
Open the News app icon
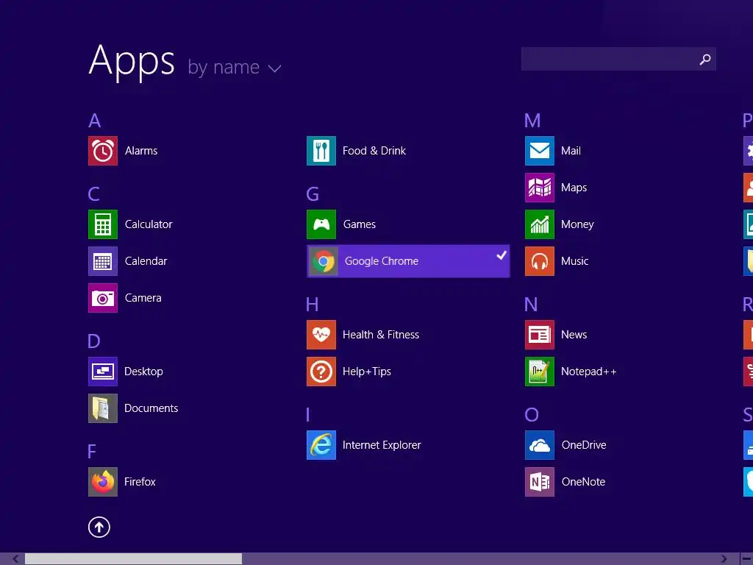(x=540, y=335)
